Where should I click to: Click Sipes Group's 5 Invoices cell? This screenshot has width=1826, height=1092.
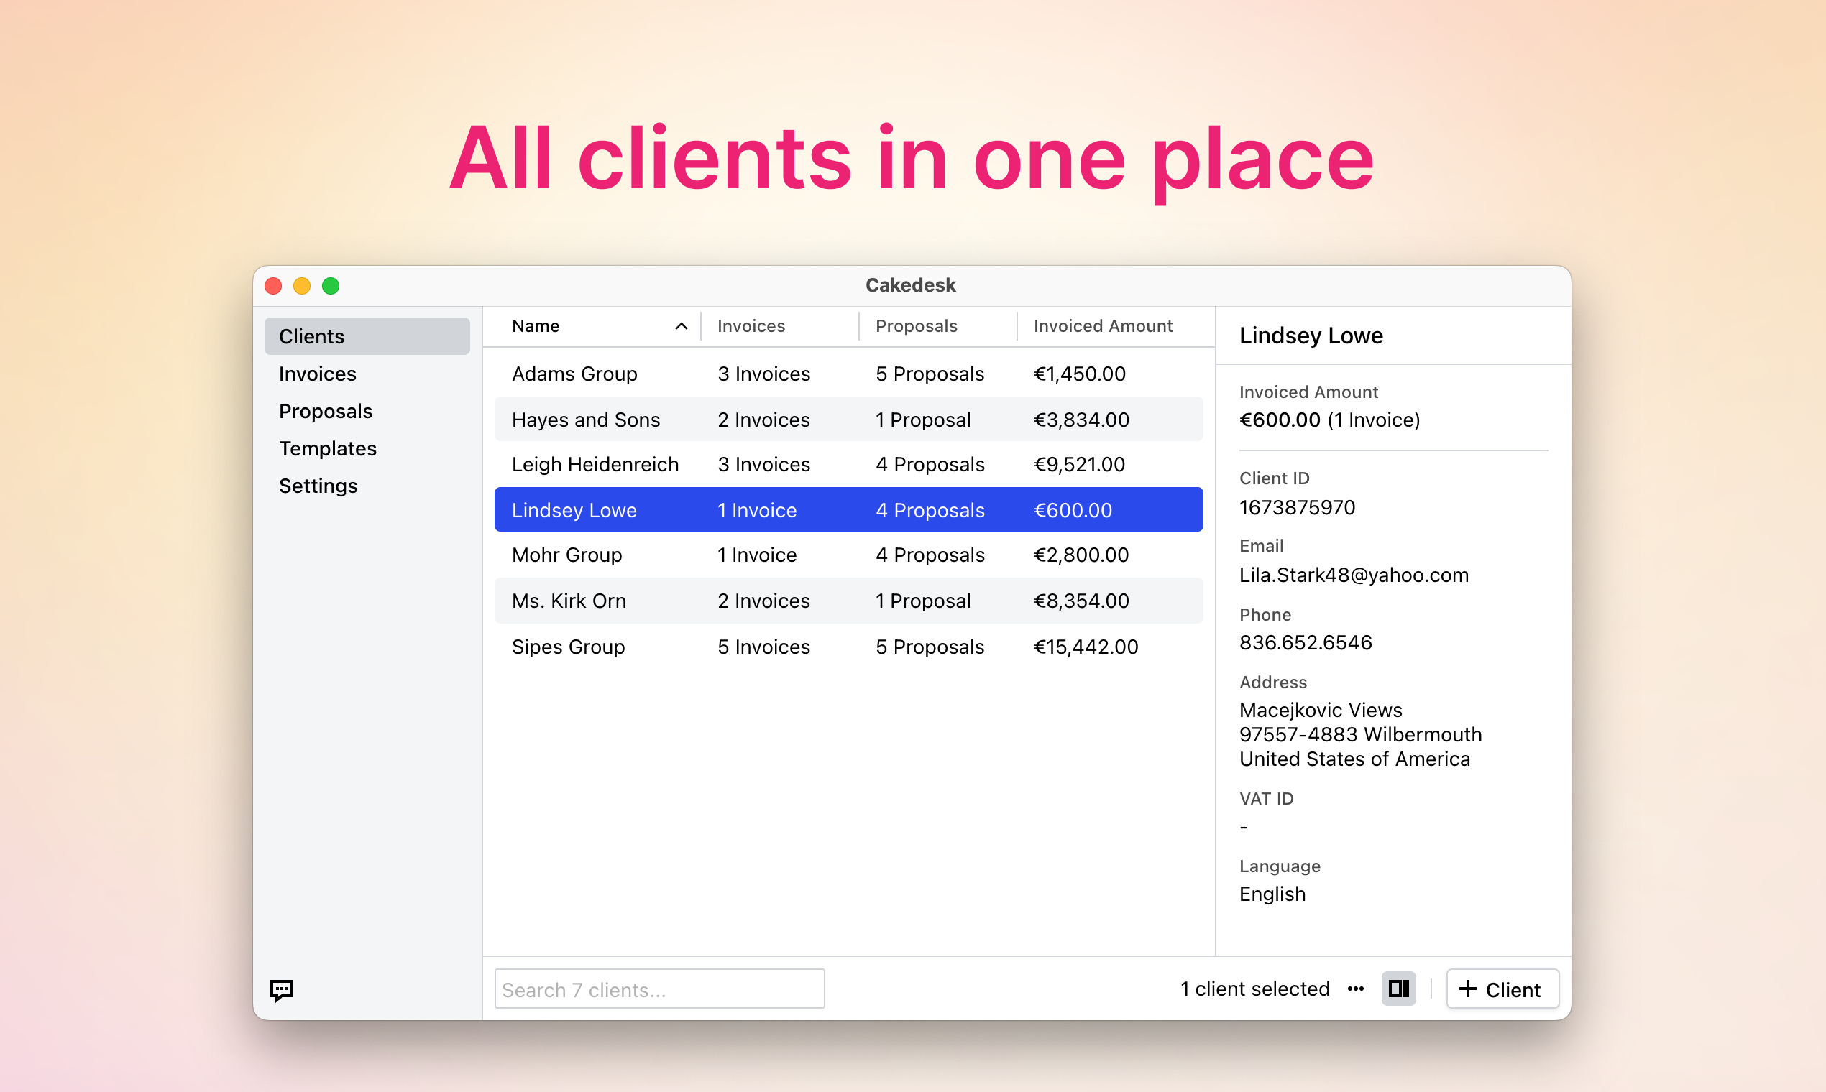763,647
